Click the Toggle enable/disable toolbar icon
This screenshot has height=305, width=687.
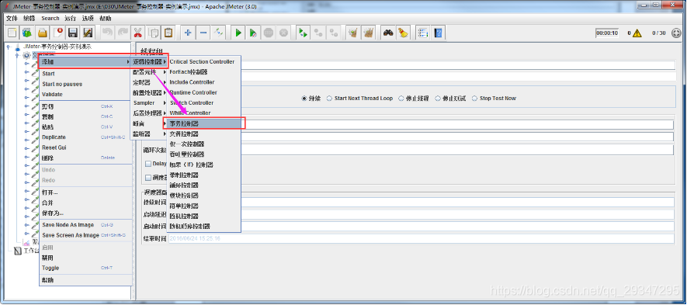(218, 33)
